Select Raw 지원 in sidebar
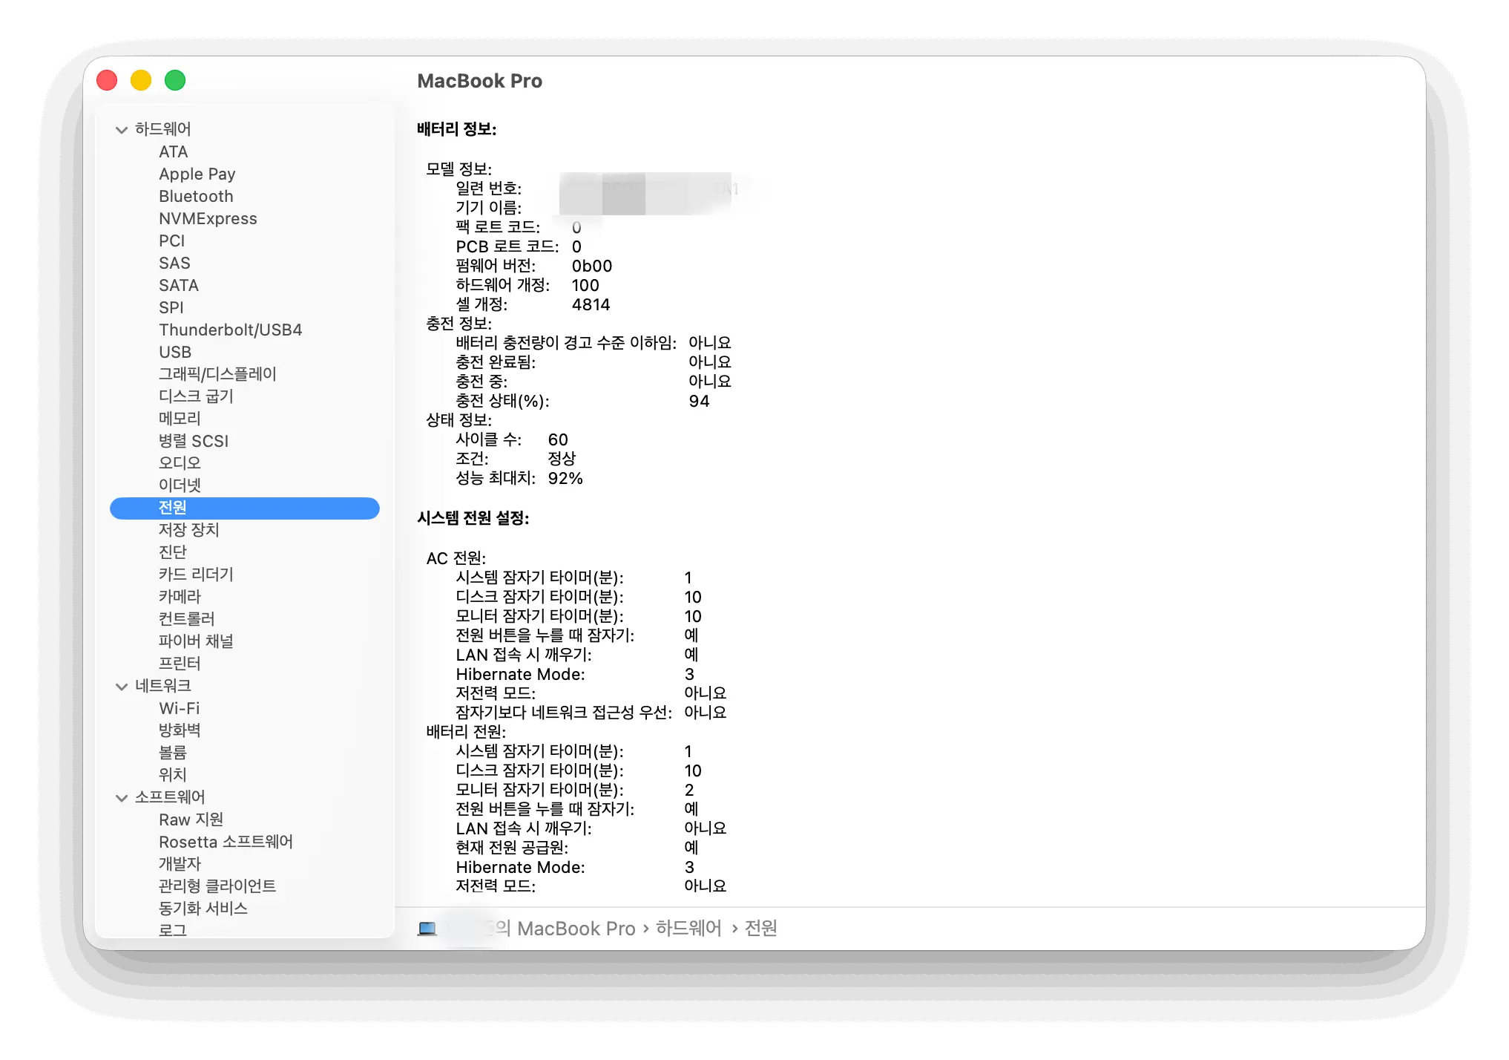1509x1060 pixels. coord(191,819)
